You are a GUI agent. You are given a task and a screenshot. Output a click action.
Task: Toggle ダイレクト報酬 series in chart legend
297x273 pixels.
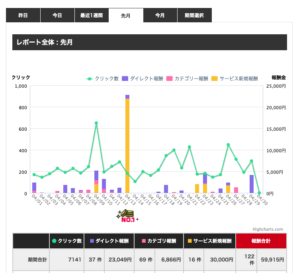pyautogui.click(x=143, y=79)
